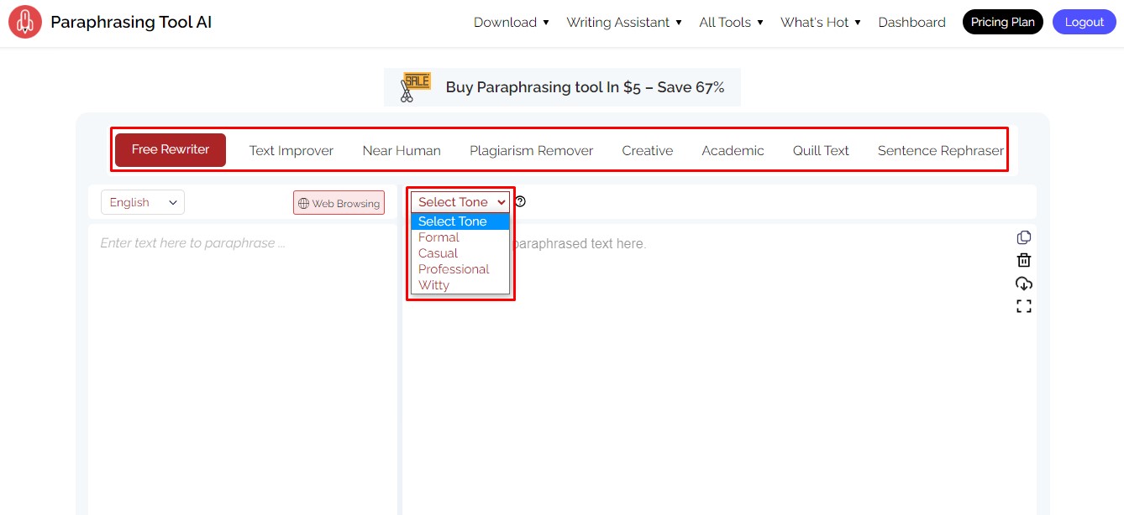Select the Near Human mode
Viewport: 1124px width, 515px height.
tap(402, 151)
